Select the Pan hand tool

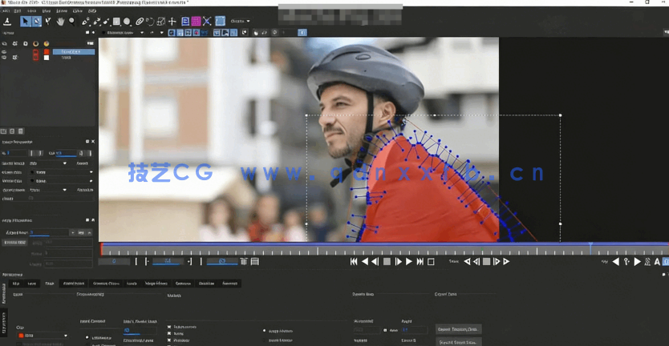point(60,22)
